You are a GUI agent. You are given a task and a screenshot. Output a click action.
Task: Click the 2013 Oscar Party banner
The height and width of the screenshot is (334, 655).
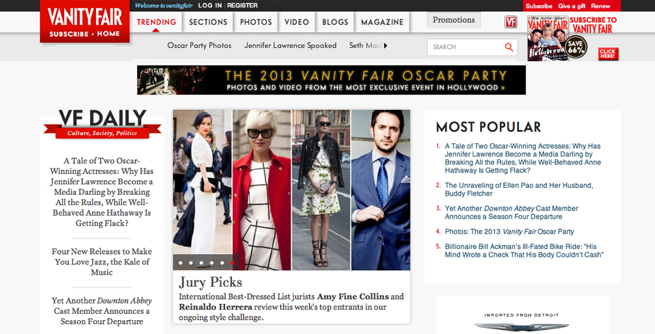pos(331,80)
